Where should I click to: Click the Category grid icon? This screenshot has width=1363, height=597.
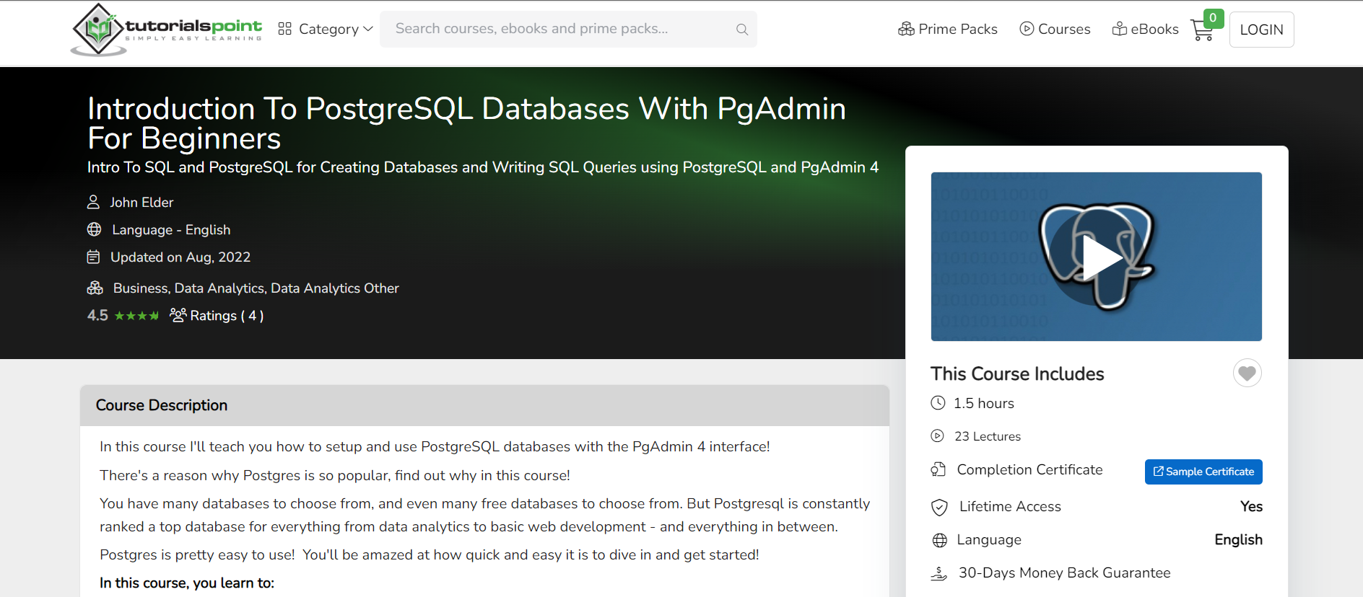coord(284,29)
